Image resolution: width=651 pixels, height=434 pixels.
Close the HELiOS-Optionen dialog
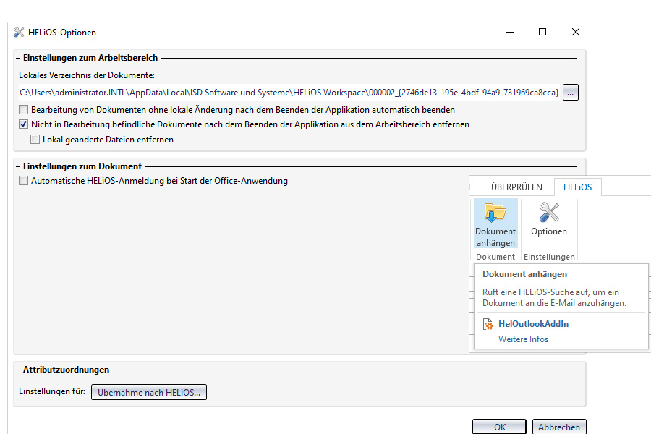pyautogui.click(x=575, y=33)
